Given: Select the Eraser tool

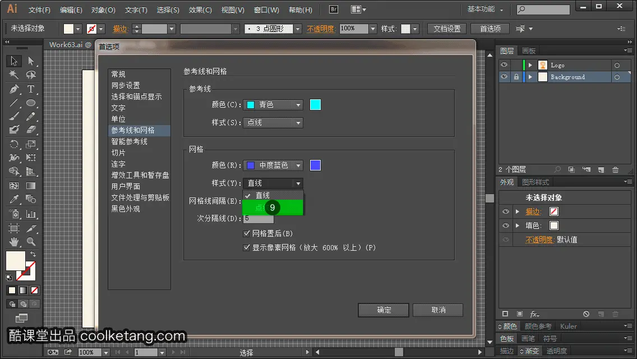Looking at the screenshot, I should click(x=31, y=130).
